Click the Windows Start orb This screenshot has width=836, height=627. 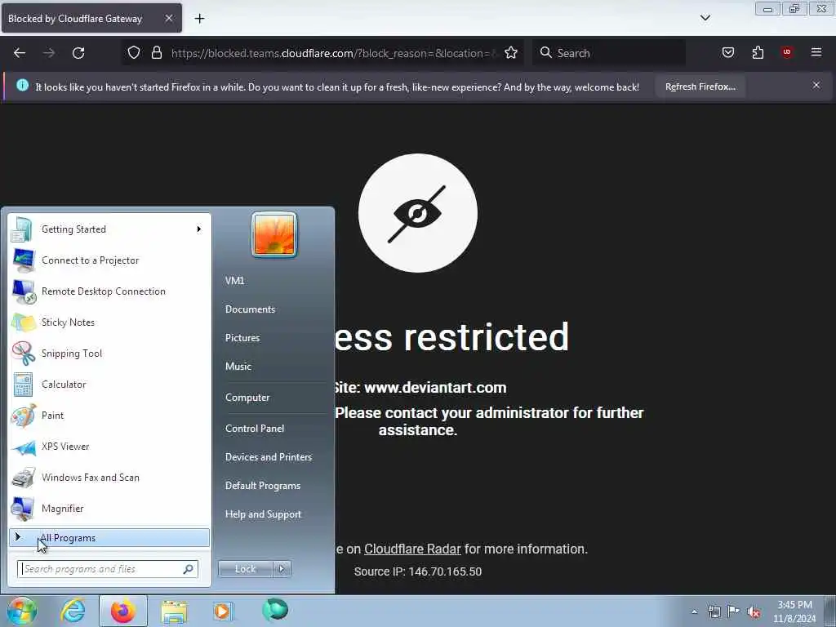(x=21, y=611)
